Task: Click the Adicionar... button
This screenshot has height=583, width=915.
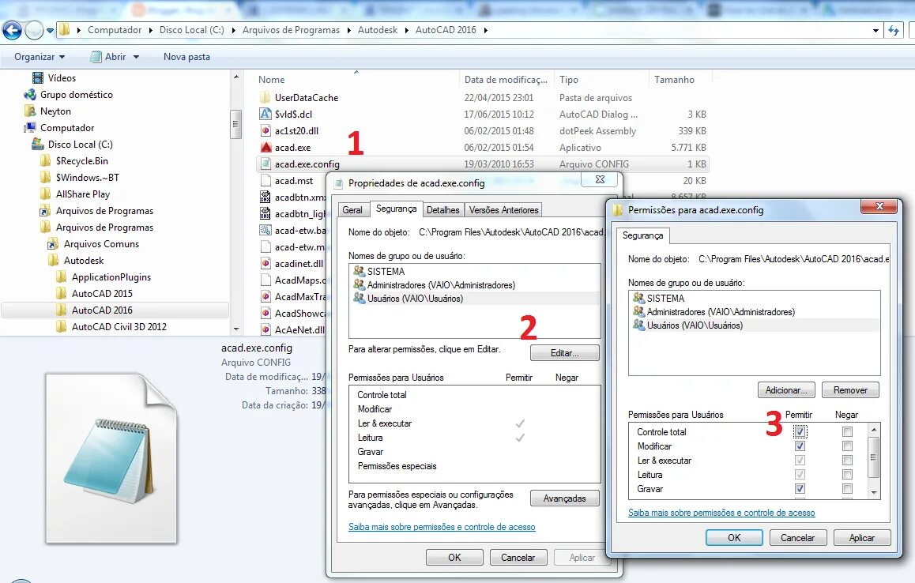Action: [x=787, y=389]
